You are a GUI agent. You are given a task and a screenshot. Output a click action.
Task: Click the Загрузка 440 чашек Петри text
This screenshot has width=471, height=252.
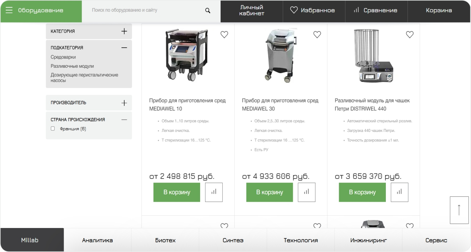tap(371, 131)
